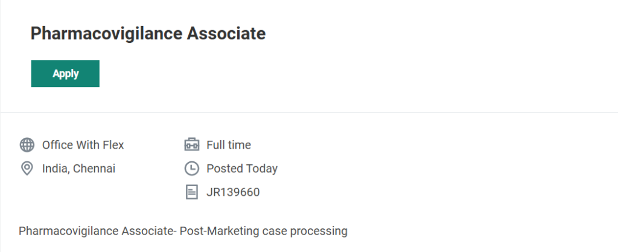Click the clock icon beside Posted Today
The width and height of the screenshot is (618, 252).
point(191,169)
